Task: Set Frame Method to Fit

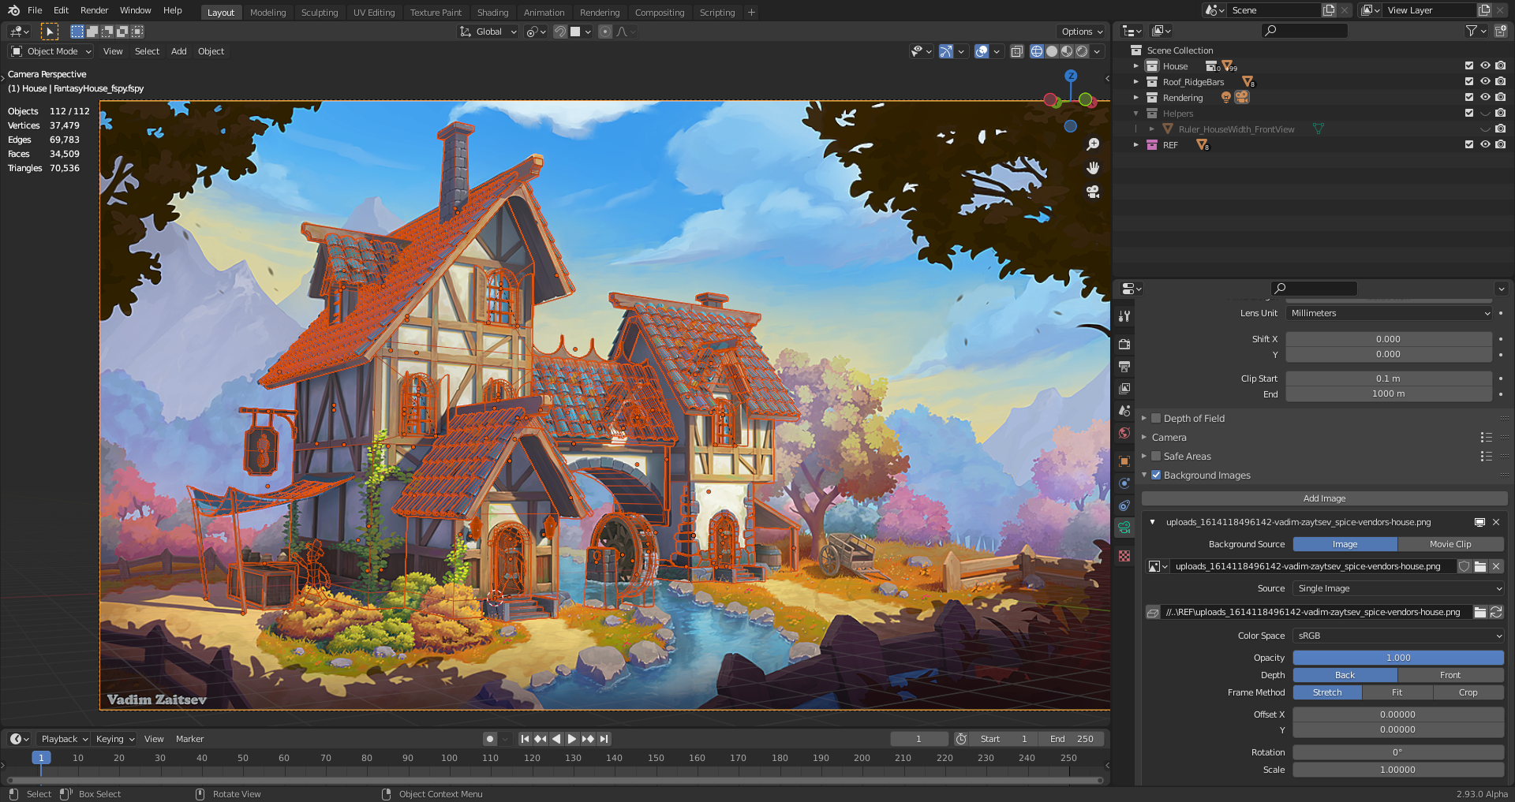Action: point(1397,692)
